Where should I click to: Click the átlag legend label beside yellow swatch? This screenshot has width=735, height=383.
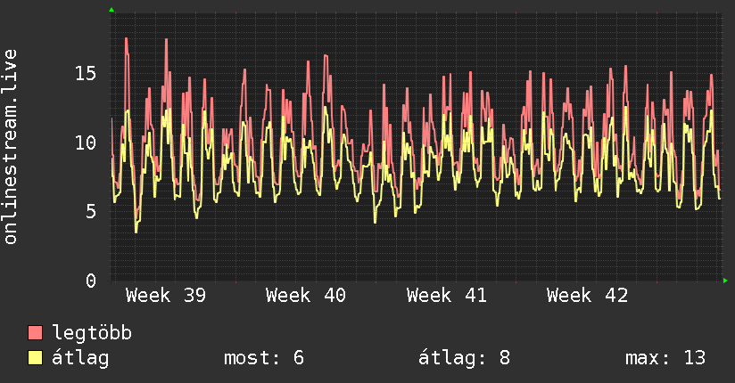point(80,358)
